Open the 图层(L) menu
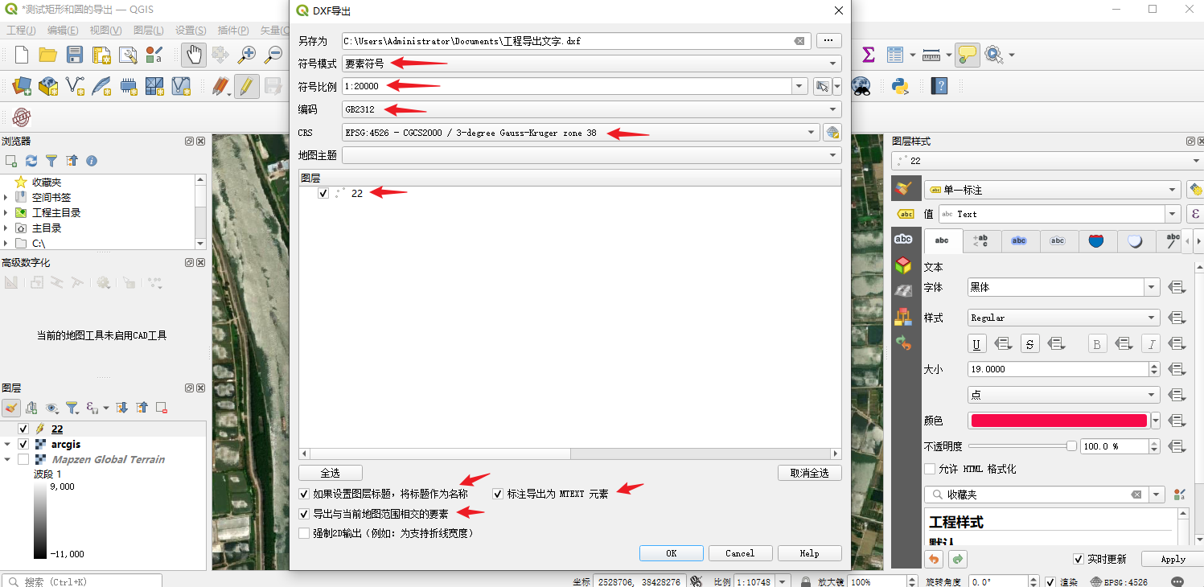The image size is (1204, 587). click(148, 31)
